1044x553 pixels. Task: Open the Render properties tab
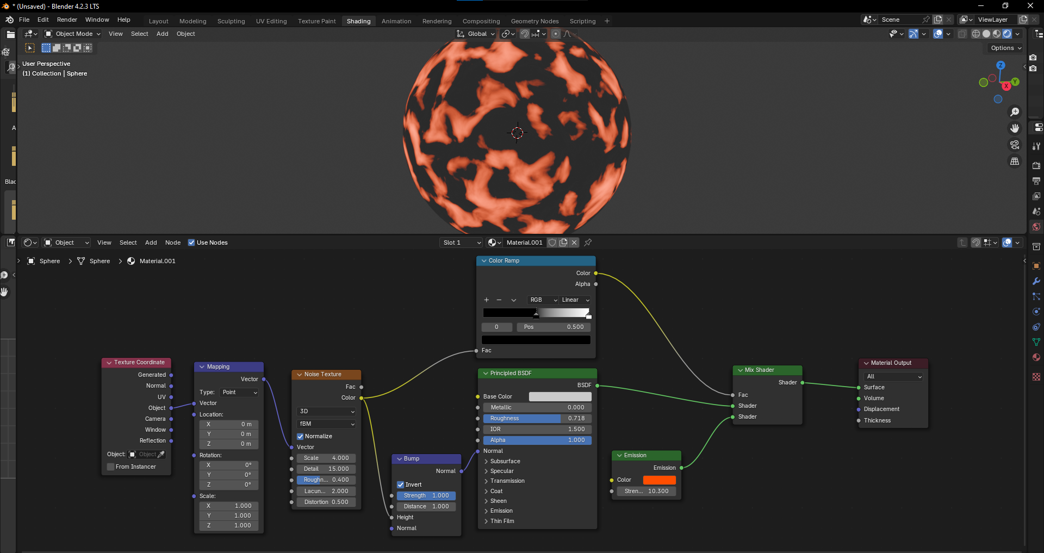point(1036,166)
